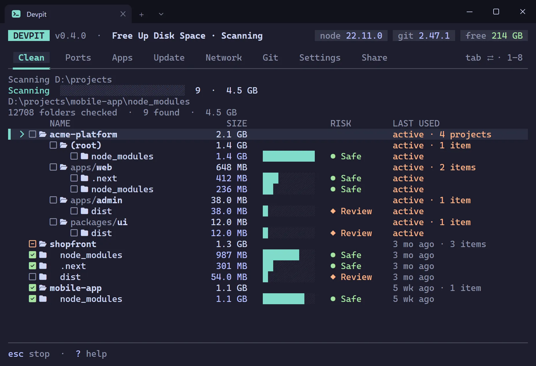The height and width of the screenshot is (366, 536).
Task: Uncheck the 301 MB .next checkbox
Action: click(32, 266)
